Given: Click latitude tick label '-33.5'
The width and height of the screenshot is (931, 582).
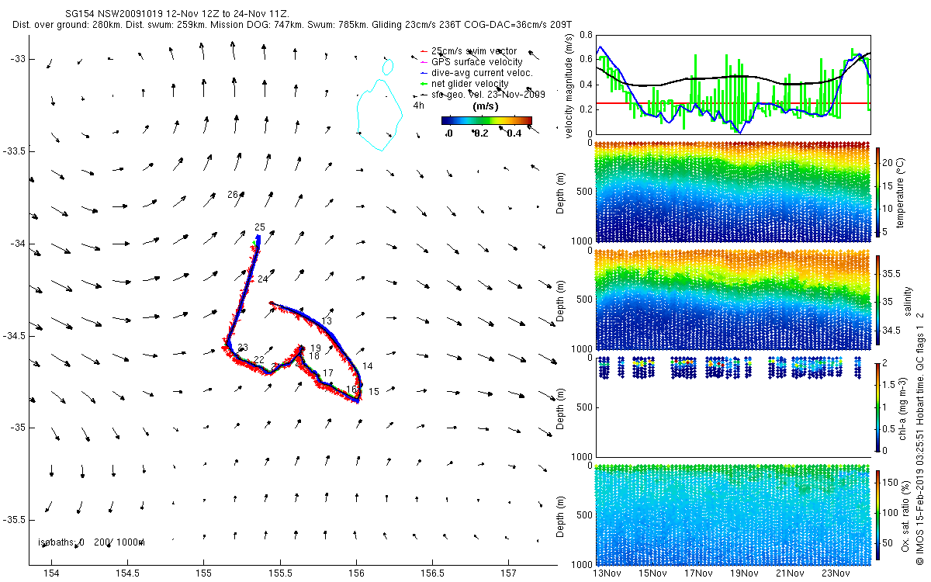Looking at the screenshot, I should point(15,151).
